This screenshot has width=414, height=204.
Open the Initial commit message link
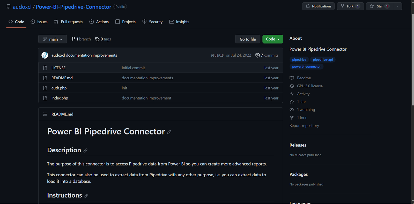(133, 68)
